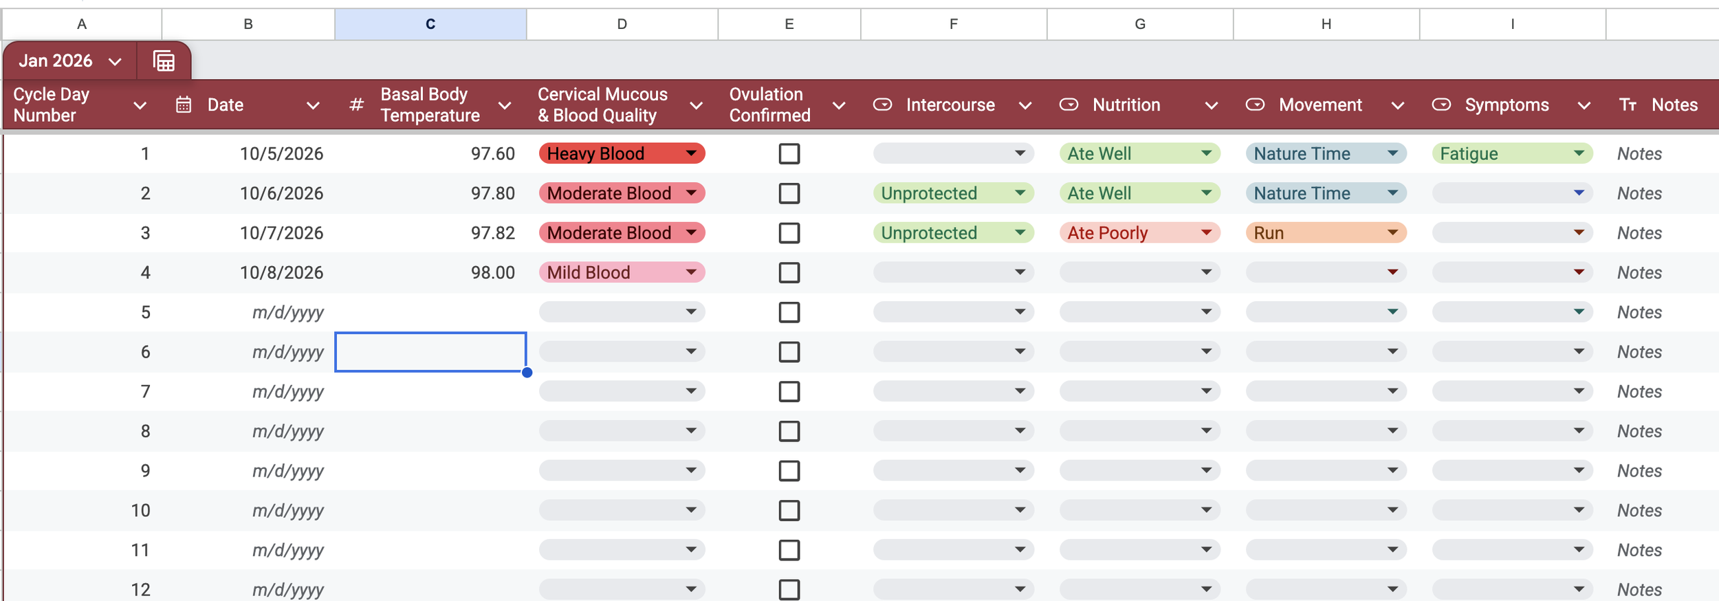
Task: Open the Ate Poorly nutrition chip
Action: point(1139,233)
